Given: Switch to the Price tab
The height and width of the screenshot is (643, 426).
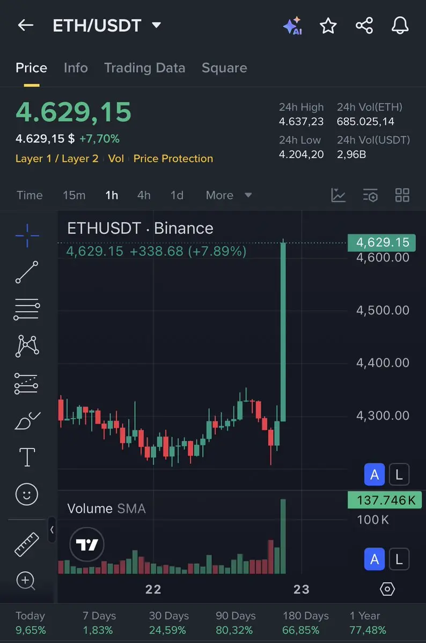Looking at the screenshot, I should 31,68.
